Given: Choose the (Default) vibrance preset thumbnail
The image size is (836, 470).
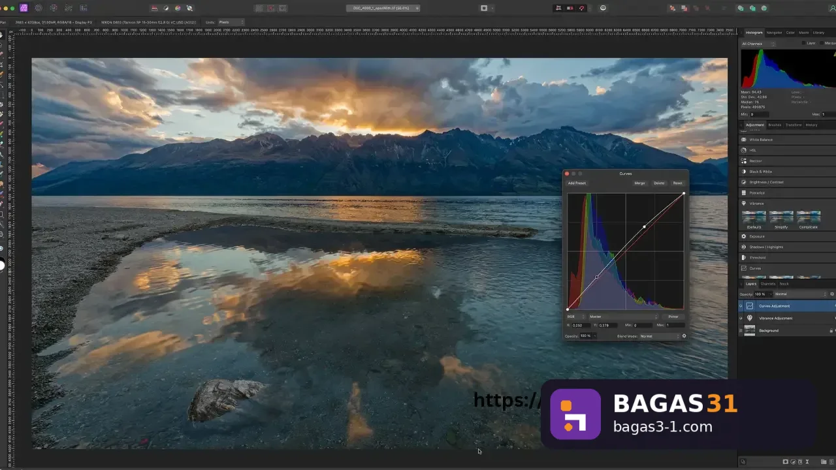Looking at the screenshot, I should coord(754,217).
